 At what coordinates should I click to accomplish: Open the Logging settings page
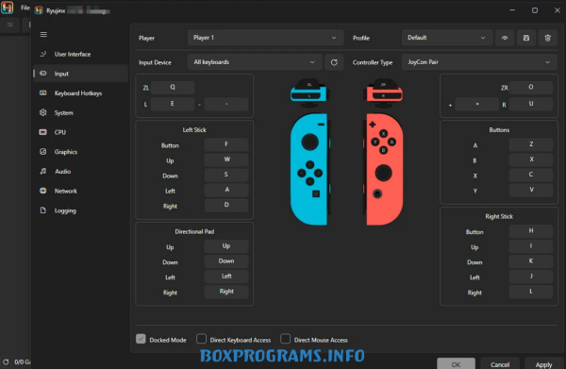(80, 210)
